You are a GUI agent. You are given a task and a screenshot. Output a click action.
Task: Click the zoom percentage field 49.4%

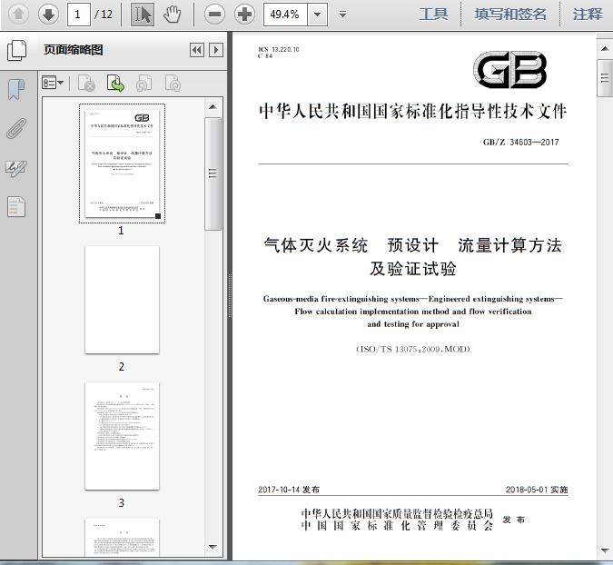tap(285, 15)
